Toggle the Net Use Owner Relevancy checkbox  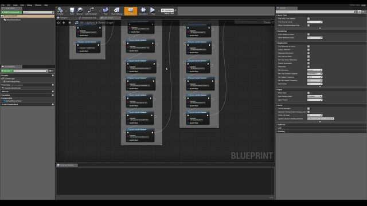309,60
